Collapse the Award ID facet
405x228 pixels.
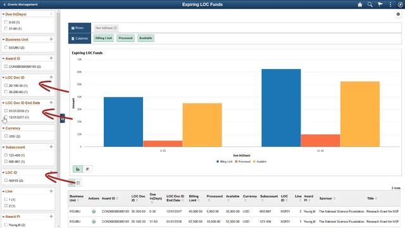[3, 59]
